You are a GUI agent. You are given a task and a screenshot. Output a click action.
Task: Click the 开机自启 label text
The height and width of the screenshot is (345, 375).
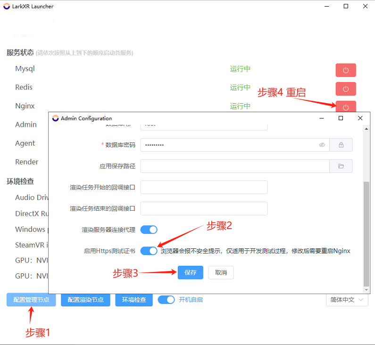(x=191, y=300)
